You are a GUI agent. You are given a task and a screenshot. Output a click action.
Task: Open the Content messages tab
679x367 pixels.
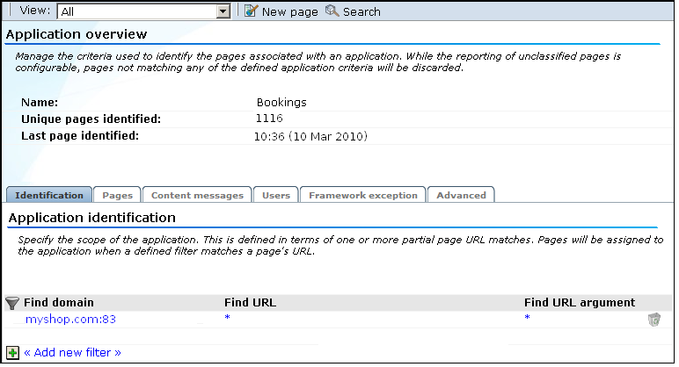[x=197, y=195]
